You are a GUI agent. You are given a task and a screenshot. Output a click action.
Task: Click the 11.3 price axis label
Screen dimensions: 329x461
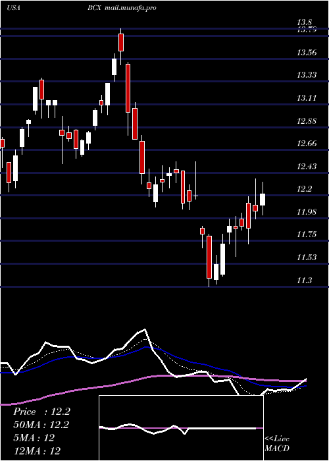tap(304, 280)
